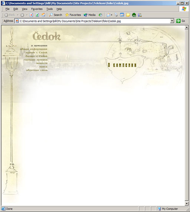Screen dimensions: 190x212
Task: Open the Media pane button
Action: point(89,15)
